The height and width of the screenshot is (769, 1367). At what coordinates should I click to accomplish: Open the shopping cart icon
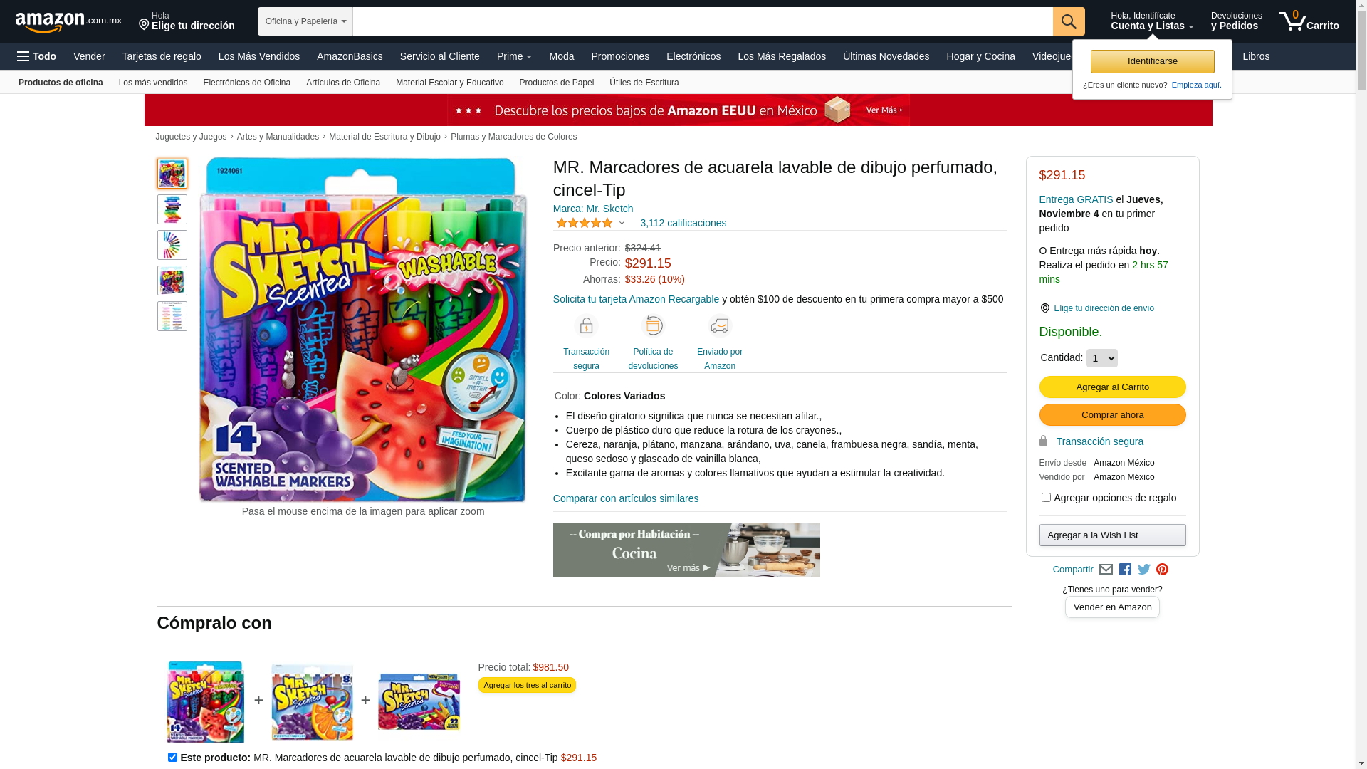pyautogui.click(x=1308, y=21)
